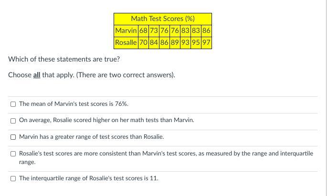Click Rosalie's score cell showing 89
This screenshot has width=328, height=196.
175,42
